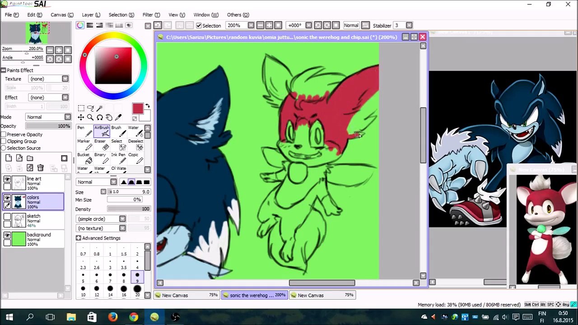Click the navigator zoom-out minus button
The height and width of the screenshot is (325, 578).
tap(50, 50)
